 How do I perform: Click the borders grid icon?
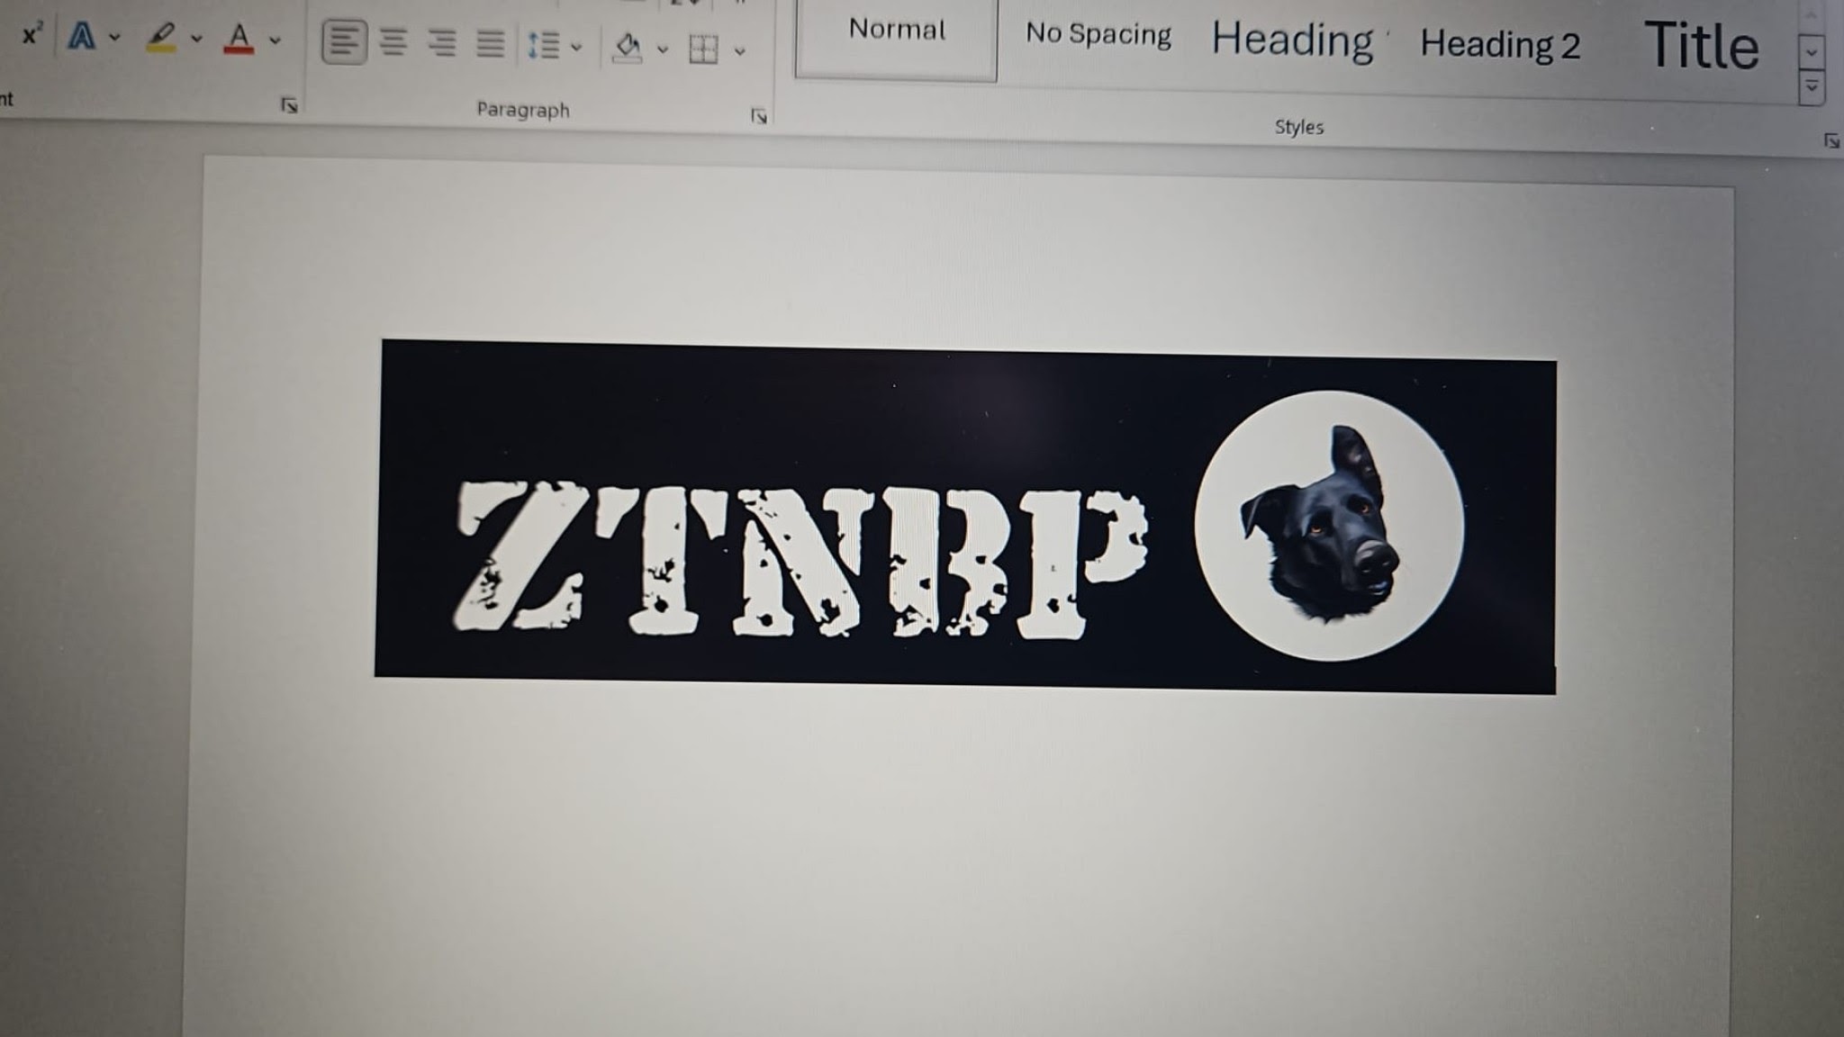703,50
